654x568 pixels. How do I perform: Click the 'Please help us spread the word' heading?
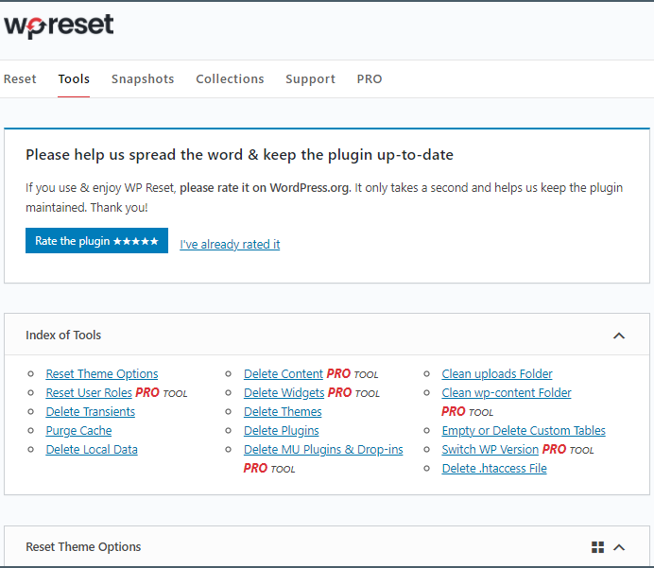pyautogui.click(x=239, y=155)
